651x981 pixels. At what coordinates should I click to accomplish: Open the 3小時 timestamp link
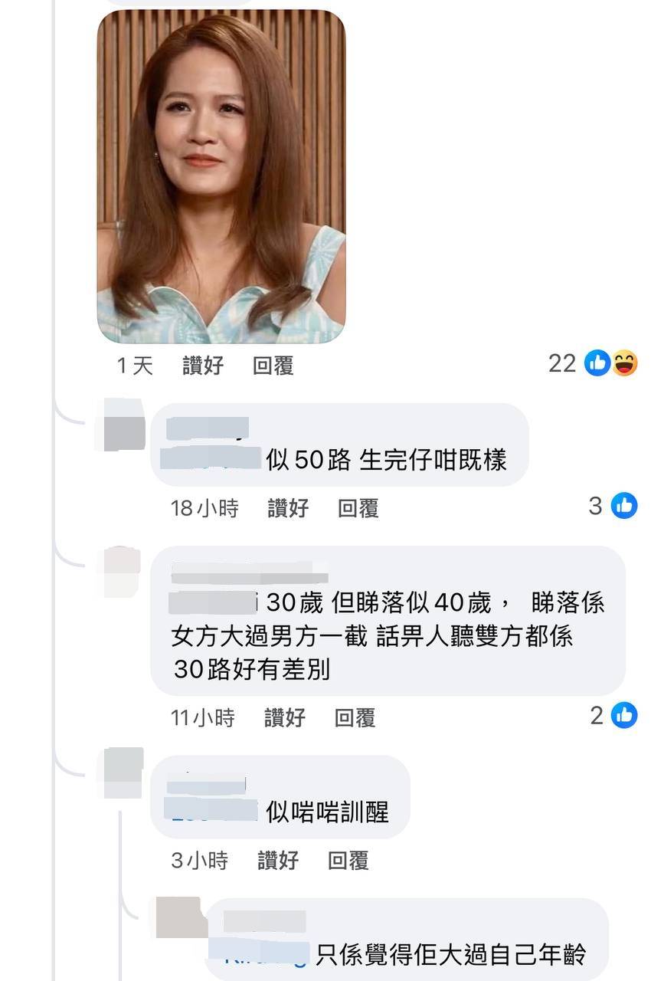point(199,861)
